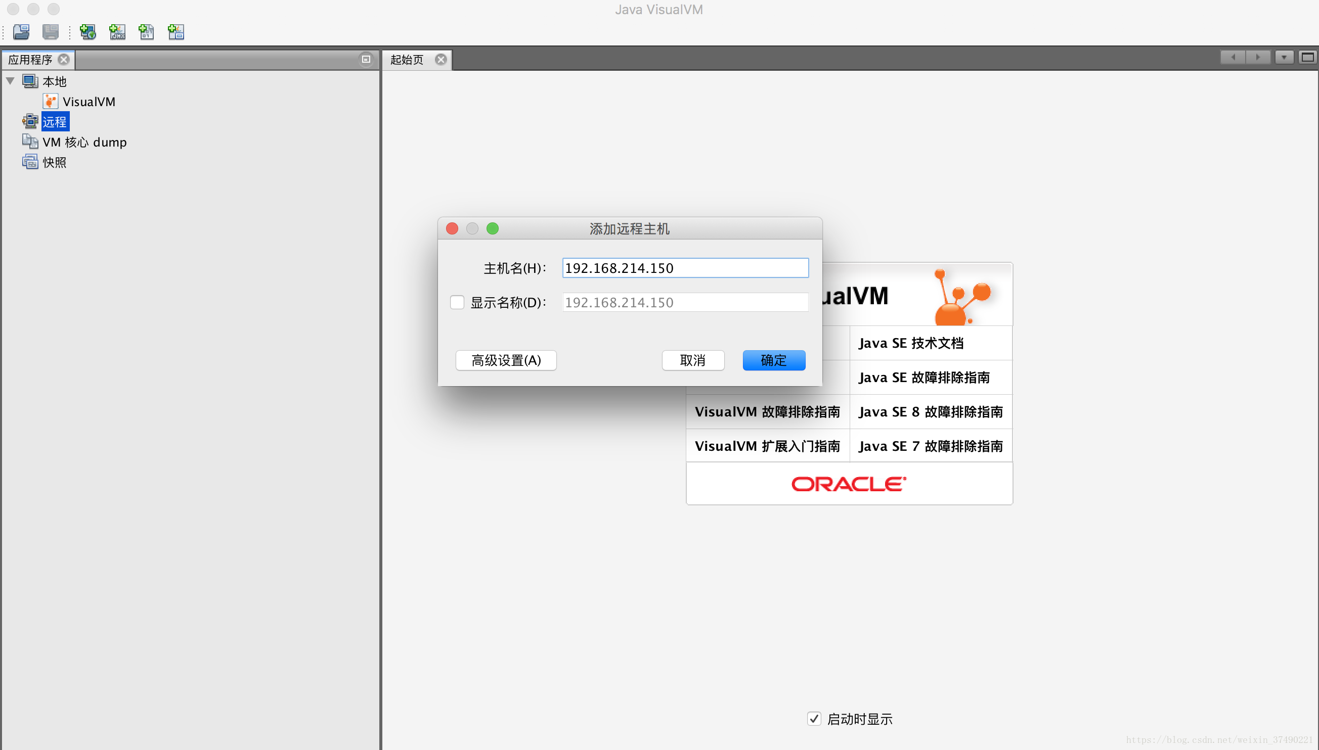Select VM 核心 dump tree node

[x=84, y=142]
